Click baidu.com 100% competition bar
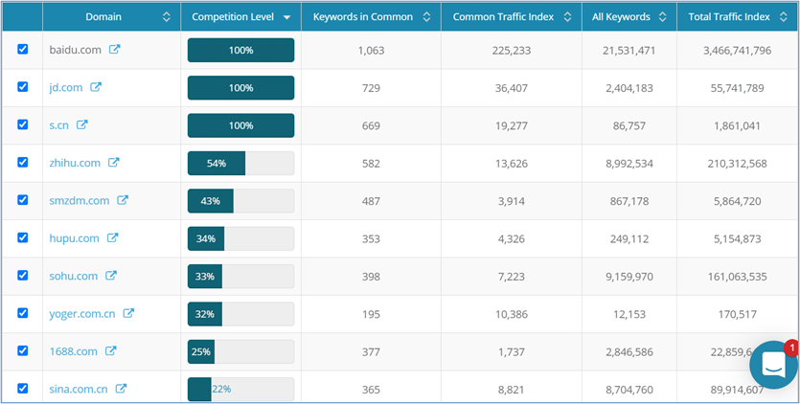 click(240, 50)
